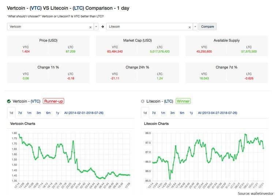Select the 1d tab on Vertcoin chart
This screenshot has height=196, width=275.
click(x=11, y=113)
